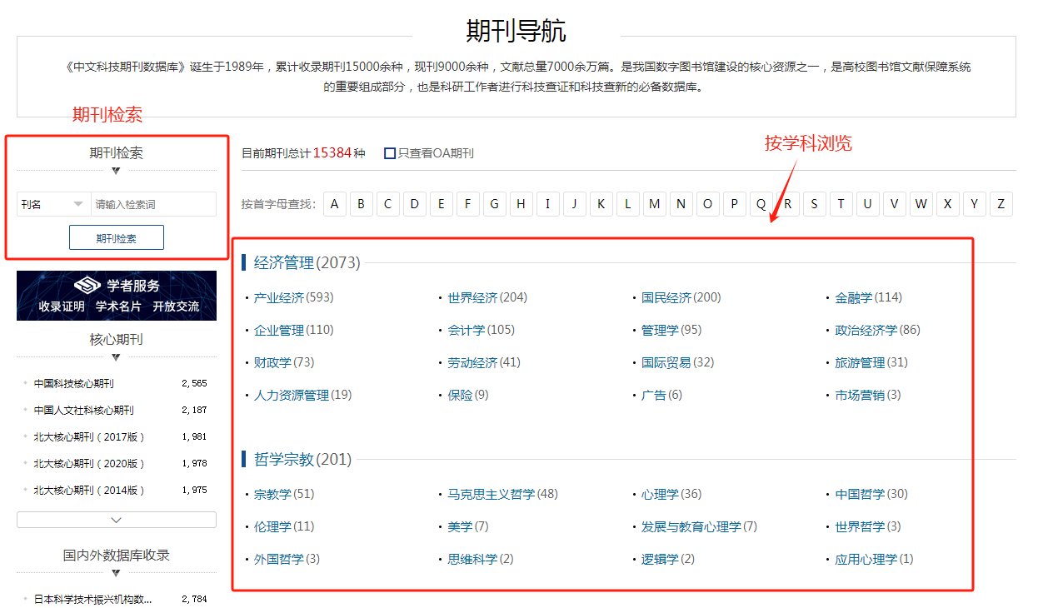Choose letter Z in alphabet filter
The width and height of the screenshot is (1038, 608).
pos(1001,204)
